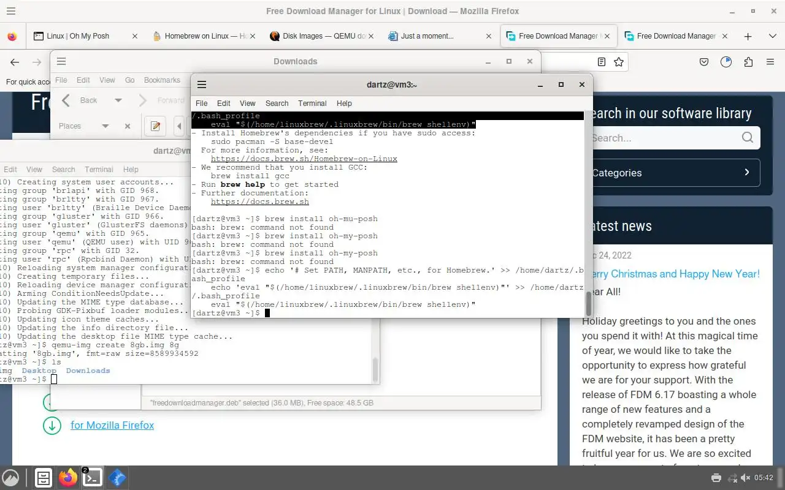Open the system menu on the panel
The image size is (785, 490).
tap(10, 478)
